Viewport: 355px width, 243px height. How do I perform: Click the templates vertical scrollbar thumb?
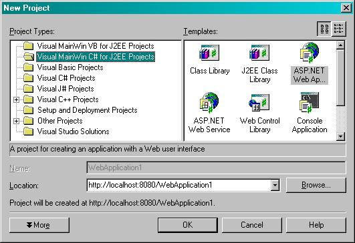click(340, 77)
